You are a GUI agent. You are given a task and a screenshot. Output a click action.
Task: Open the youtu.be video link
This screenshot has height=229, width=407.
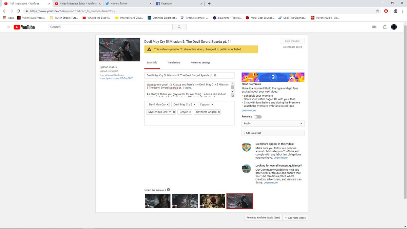[x=116, y=78]
